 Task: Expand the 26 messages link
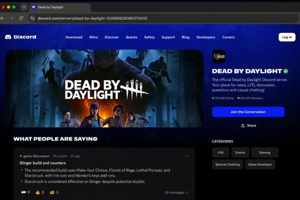tap(176, 192)
